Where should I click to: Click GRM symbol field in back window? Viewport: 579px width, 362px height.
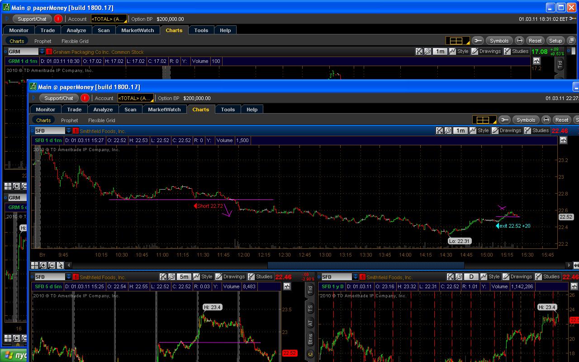click(x=23, y=52)
